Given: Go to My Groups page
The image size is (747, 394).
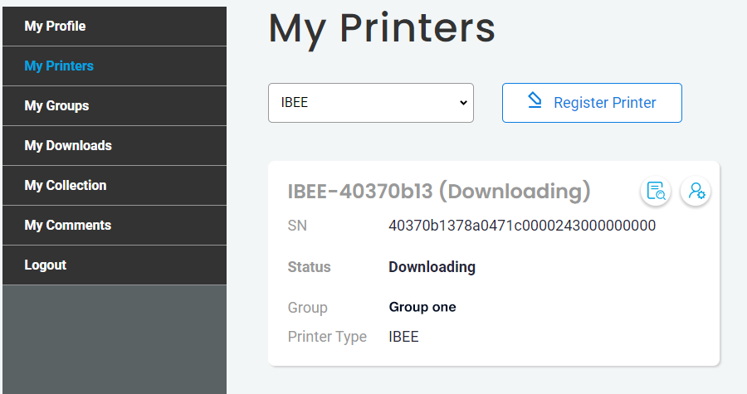Looking at the screenshot, I should [56, 106].
